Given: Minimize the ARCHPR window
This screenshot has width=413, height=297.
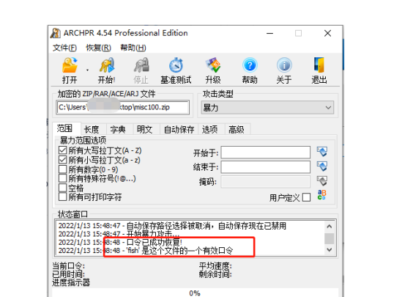Looking at the screenshot, I should [269, 34].
